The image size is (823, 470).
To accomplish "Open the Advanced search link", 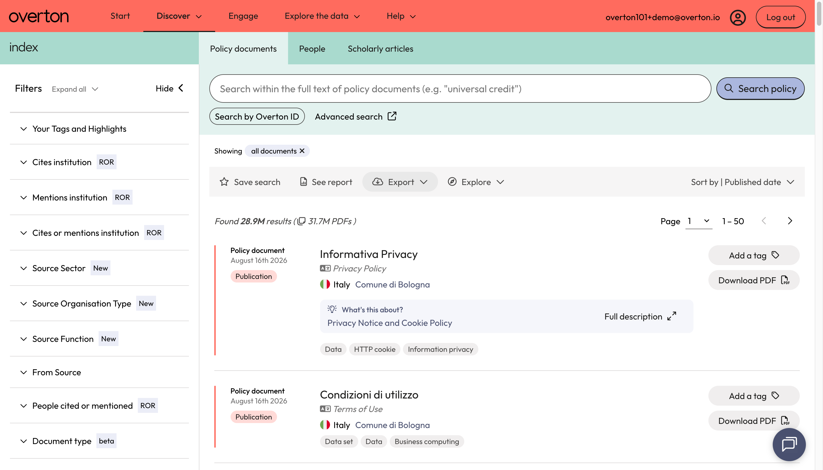I will (x=355, y=116).
